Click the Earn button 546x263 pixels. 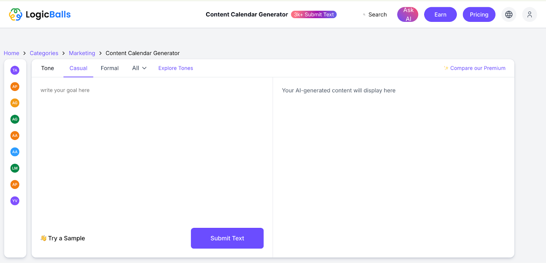[441, 14]
